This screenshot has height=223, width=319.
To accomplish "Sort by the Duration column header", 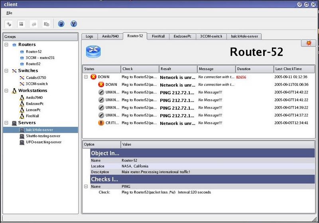I will pyautogui.click(x=254, y=69).
